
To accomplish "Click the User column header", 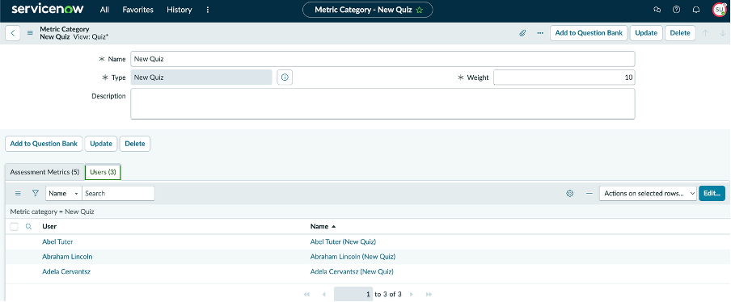I will 49,227.
